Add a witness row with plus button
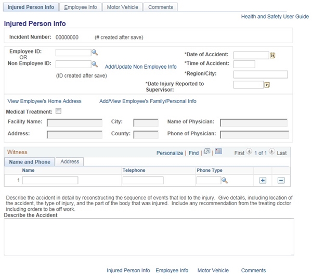Screen dimensions: 312x279 pos(263,180)
